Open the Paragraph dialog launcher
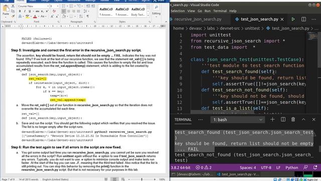 95,22
